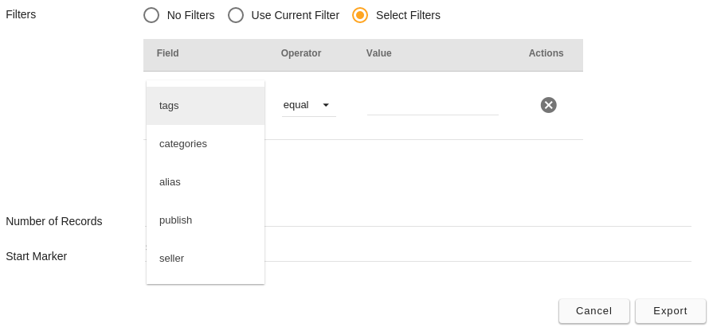Remove the filter row with X icon
The image size is (709, 327).
click(x=549, y=105)
